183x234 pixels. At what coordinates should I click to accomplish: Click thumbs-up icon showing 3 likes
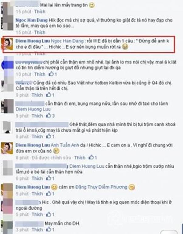pyautogui.click(x=49, y=115)
